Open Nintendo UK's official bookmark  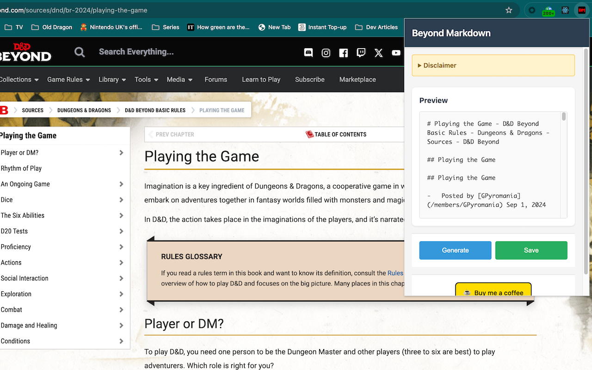(111, 27)
